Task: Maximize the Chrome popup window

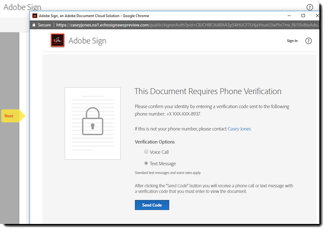Action: 303,16
